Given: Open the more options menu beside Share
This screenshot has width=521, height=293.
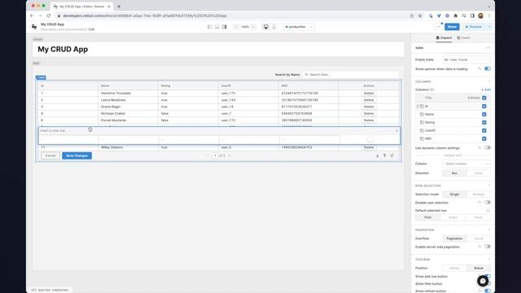Looking at the screenshot, I should pos(439,27).
